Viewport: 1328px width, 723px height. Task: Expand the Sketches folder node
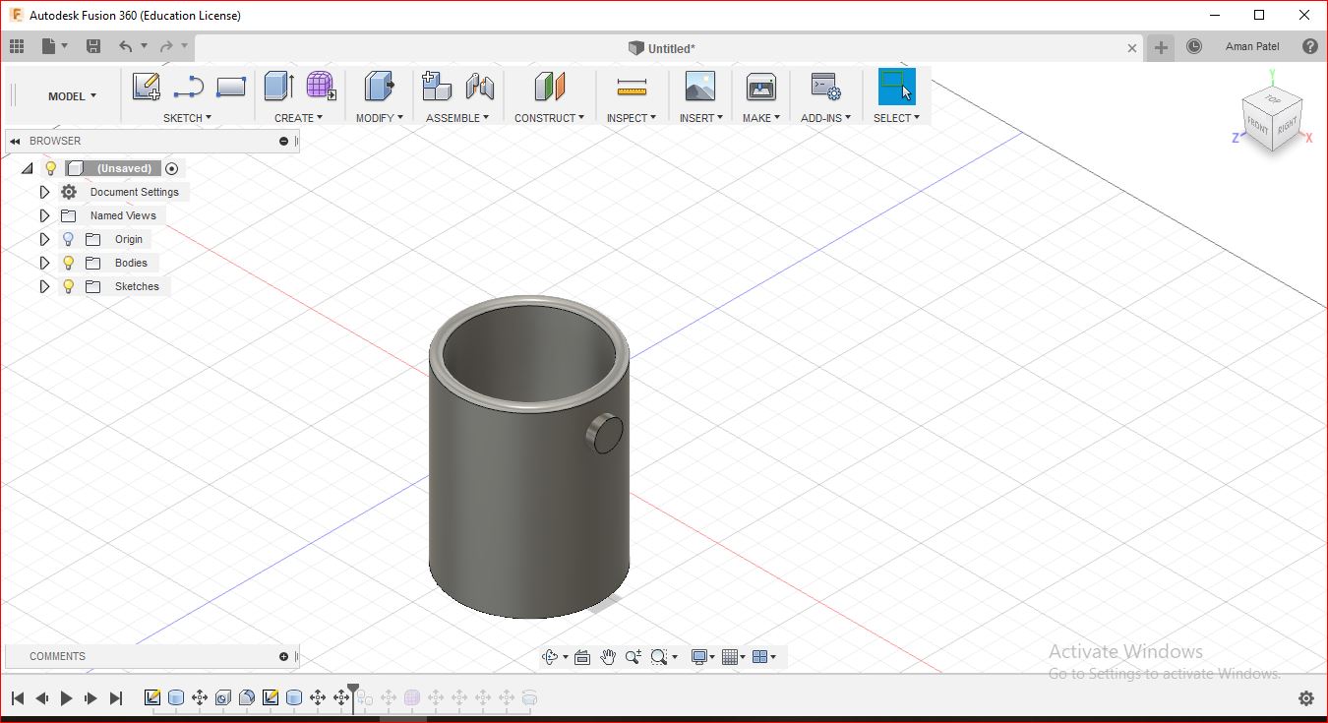(x=44, y=286)
